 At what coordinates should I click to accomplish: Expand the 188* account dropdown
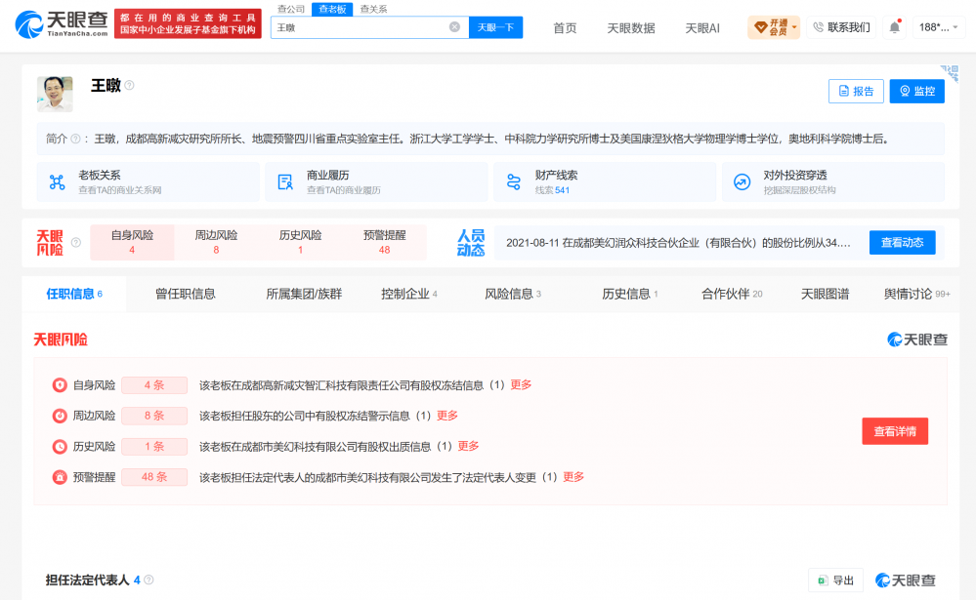click(x=939, y=26)
